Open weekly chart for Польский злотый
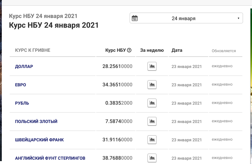Image resolution: width=252 pixels, height=164 pixels. click(x=152, y=121)
